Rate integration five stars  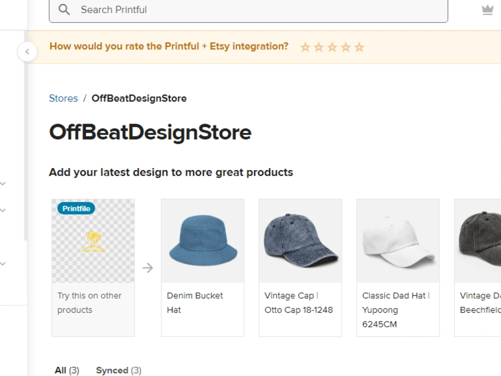(x=359, y=47)
